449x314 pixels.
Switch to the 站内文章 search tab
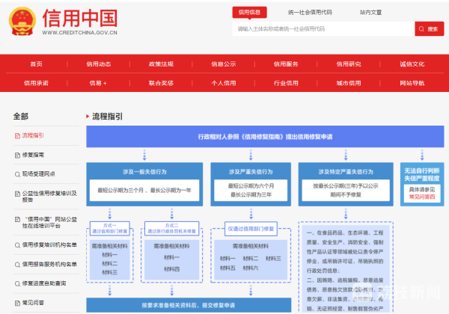point(370,12)
